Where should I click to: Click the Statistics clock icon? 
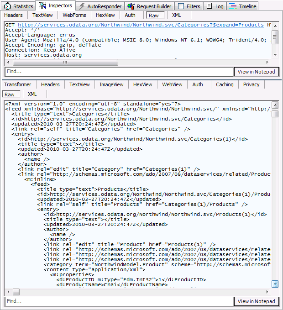(7, 6)
